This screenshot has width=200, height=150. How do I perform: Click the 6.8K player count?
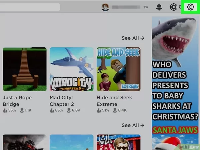pos(73,110)
